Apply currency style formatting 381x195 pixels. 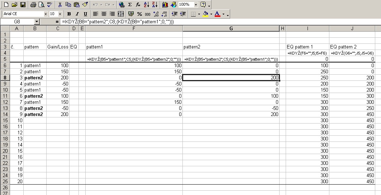(x=131, y=14)
